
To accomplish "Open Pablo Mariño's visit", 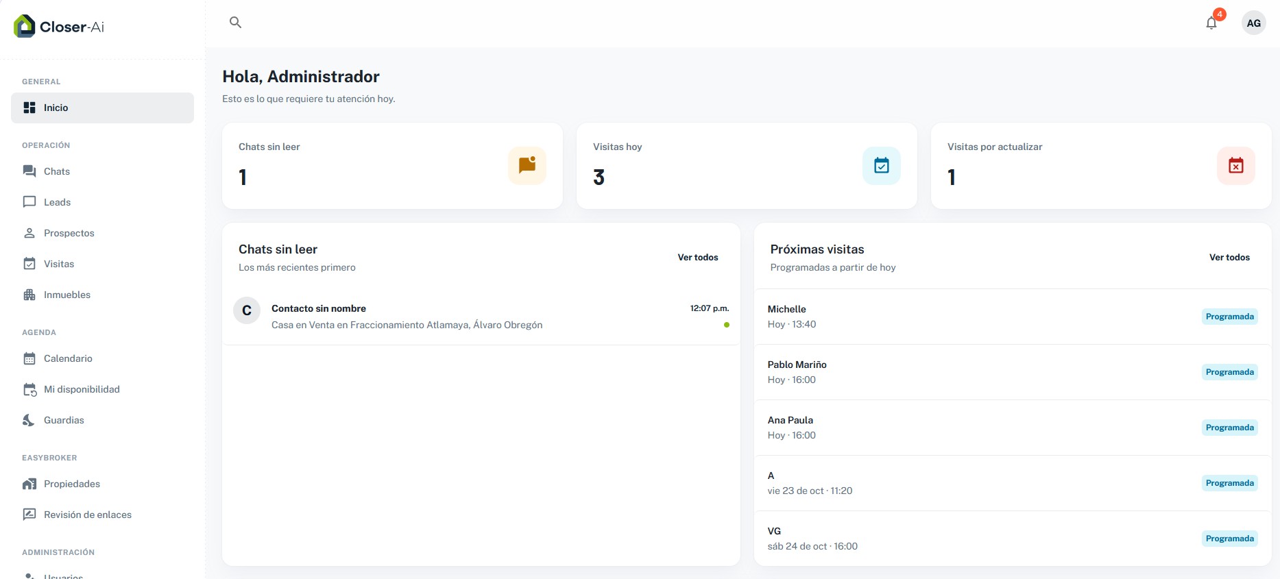I will (1013, 372).
